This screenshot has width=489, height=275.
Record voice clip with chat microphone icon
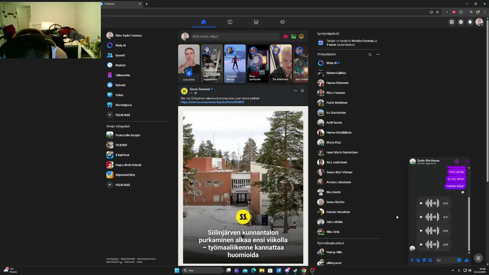coord(412,260)
